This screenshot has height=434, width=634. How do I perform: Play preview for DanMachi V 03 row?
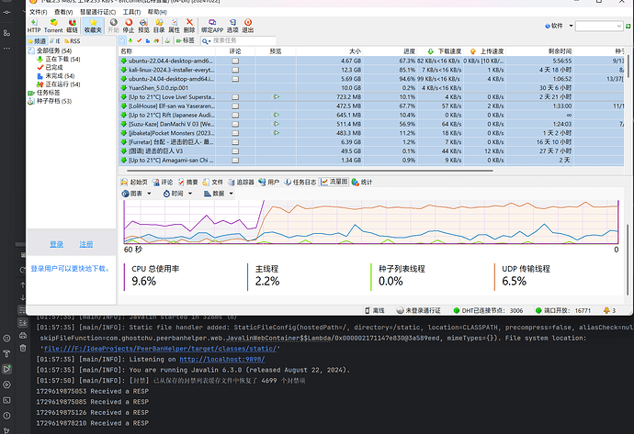click(277, 124)
